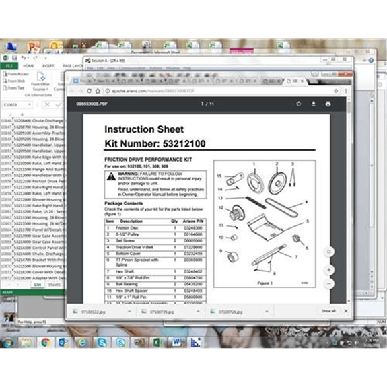
Task: Expand options for third downloaded jpg file
Action: click(x=267, y=312)
